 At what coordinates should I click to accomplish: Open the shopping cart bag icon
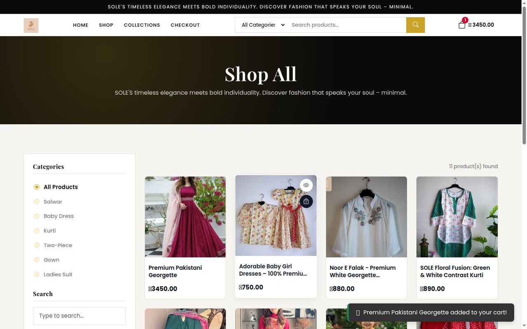462,25
